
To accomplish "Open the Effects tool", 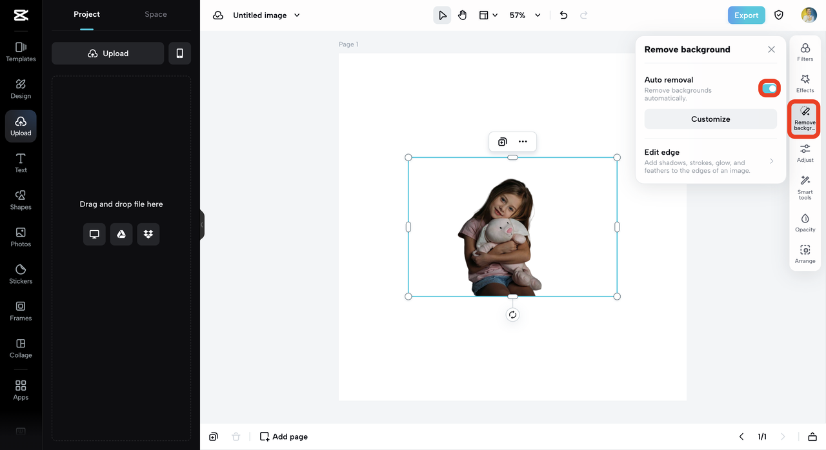I will point(805,84).
